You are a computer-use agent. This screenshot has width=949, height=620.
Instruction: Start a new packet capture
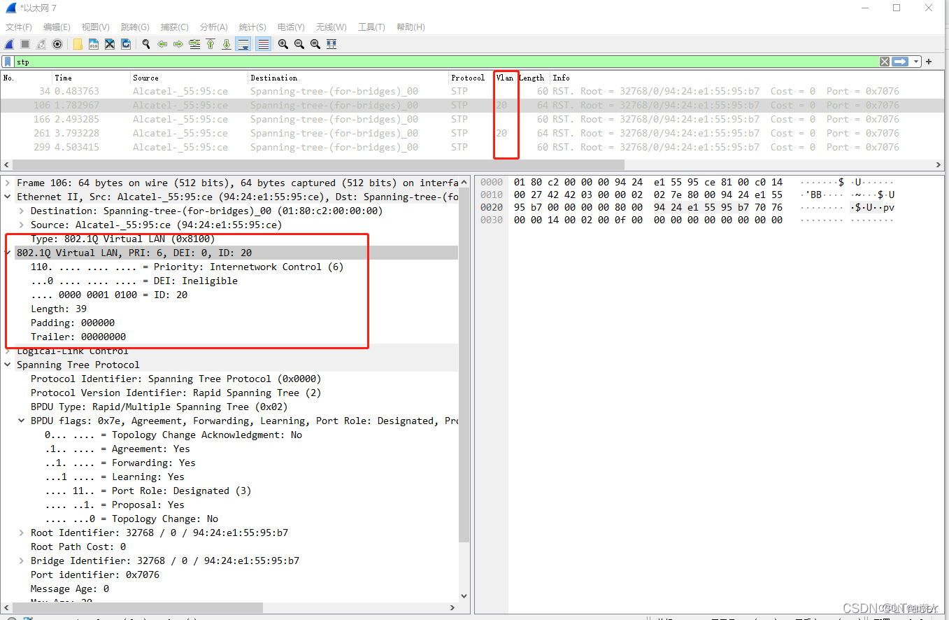pos(9,44)
